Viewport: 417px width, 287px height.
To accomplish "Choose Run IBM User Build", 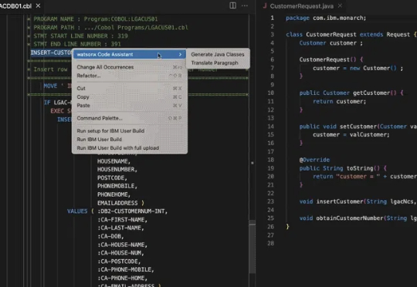I will 130,140.
